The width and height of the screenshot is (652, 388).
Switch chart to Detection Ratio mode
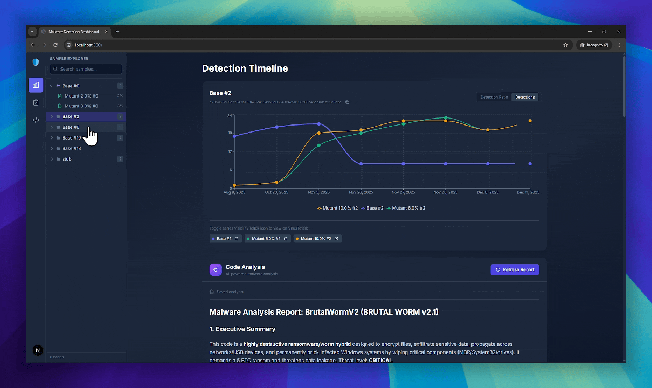pos(494,97)
